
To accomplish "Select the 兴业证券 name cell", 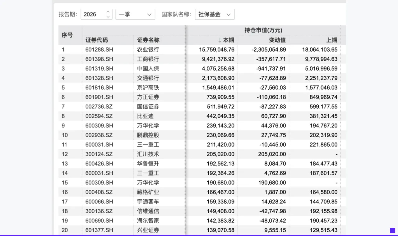I will click(x=148, y=230).
